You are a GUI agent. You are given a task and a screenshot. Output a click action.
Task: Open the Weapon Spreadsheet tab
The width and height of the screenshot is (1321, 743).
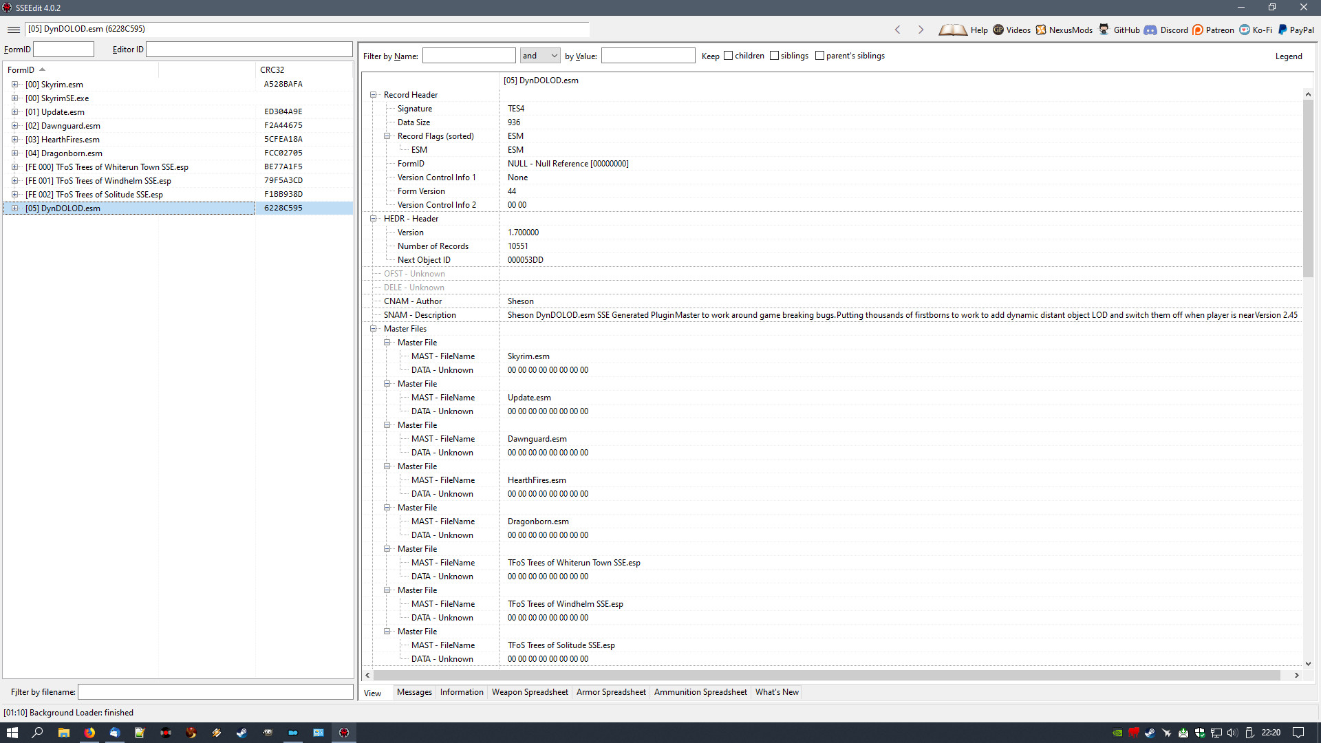pos(530,692)
